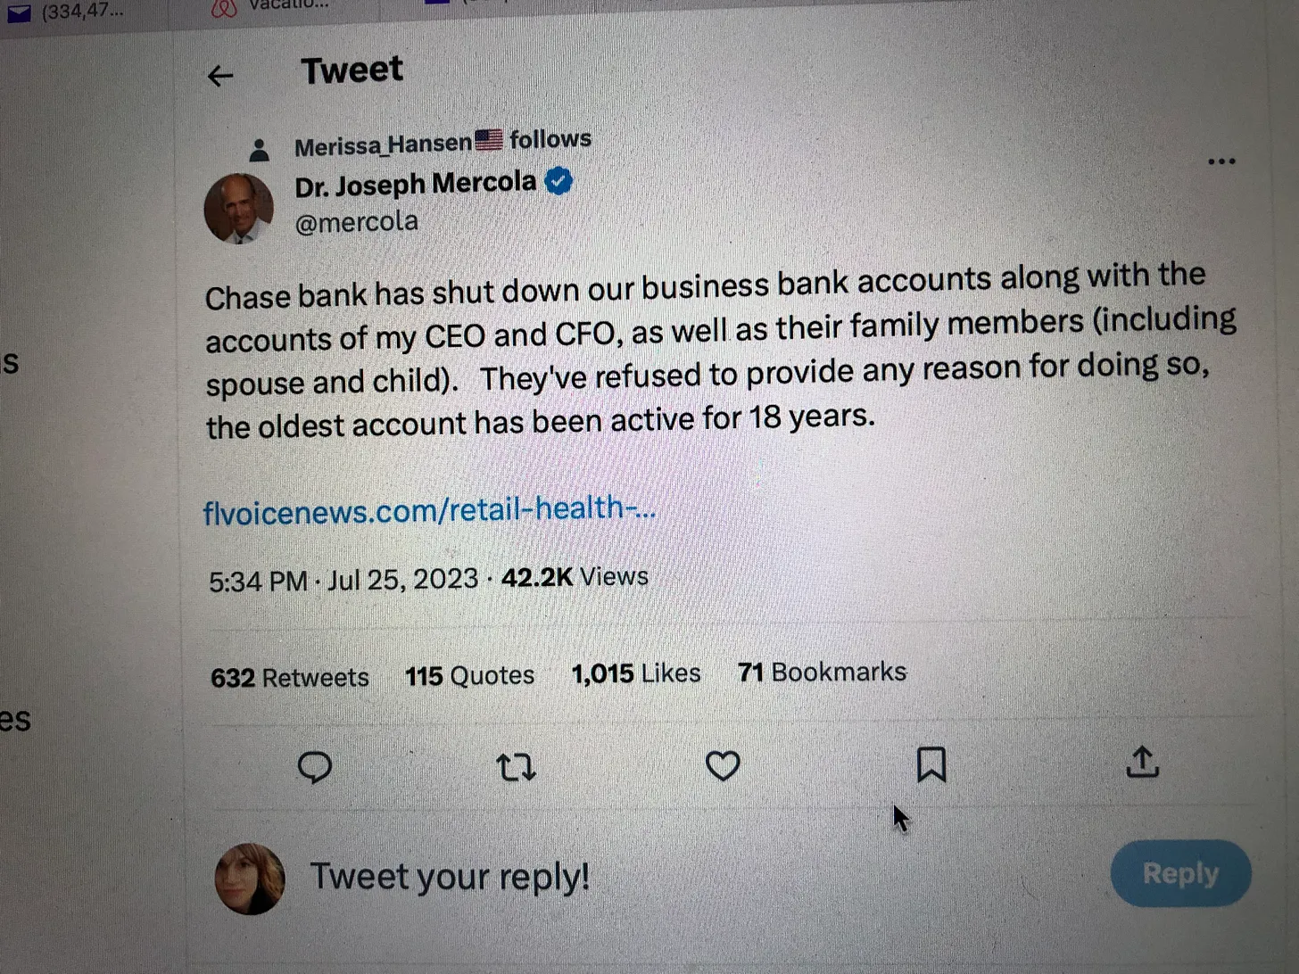Go back using the left arrow icon
The width and height of the screenshot is (1299, 974).
coord(220,76)
